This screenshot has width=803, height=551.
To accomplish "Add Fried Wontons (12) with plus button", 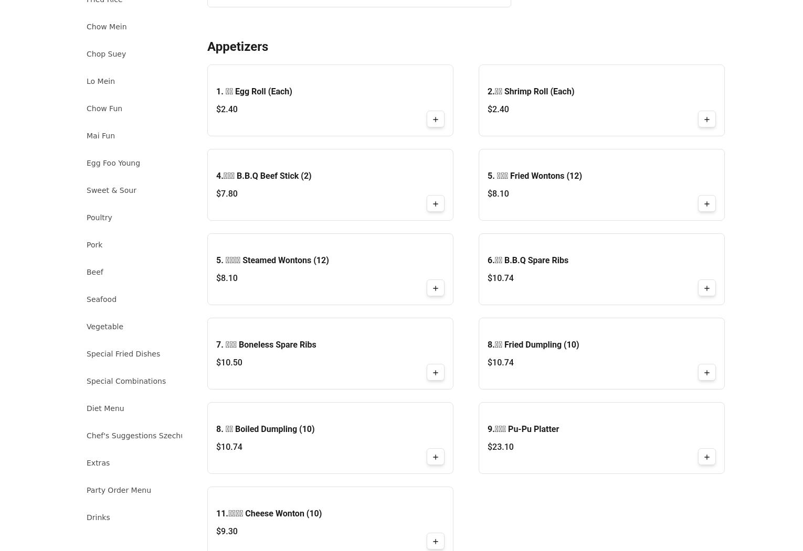I will point(706,204).
